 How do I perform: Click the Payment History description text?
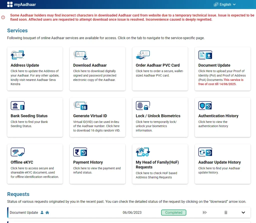coord(97,170)
